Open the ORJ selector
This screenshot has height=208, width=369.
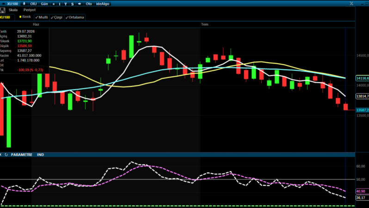tap(33, 4)
